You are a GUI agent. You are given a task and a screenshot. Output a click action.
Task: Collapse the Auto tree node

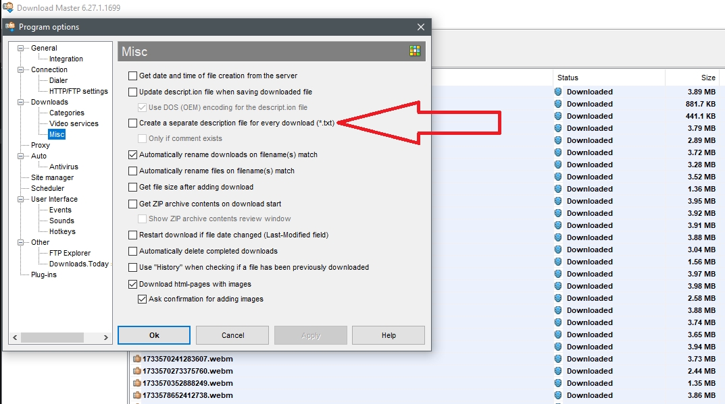click(x=20, y=156)
